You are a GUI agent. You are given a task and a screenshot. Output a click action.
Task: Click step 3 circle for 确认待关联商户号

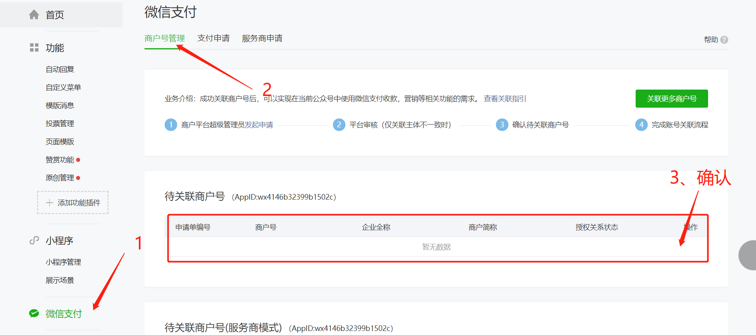502,125
